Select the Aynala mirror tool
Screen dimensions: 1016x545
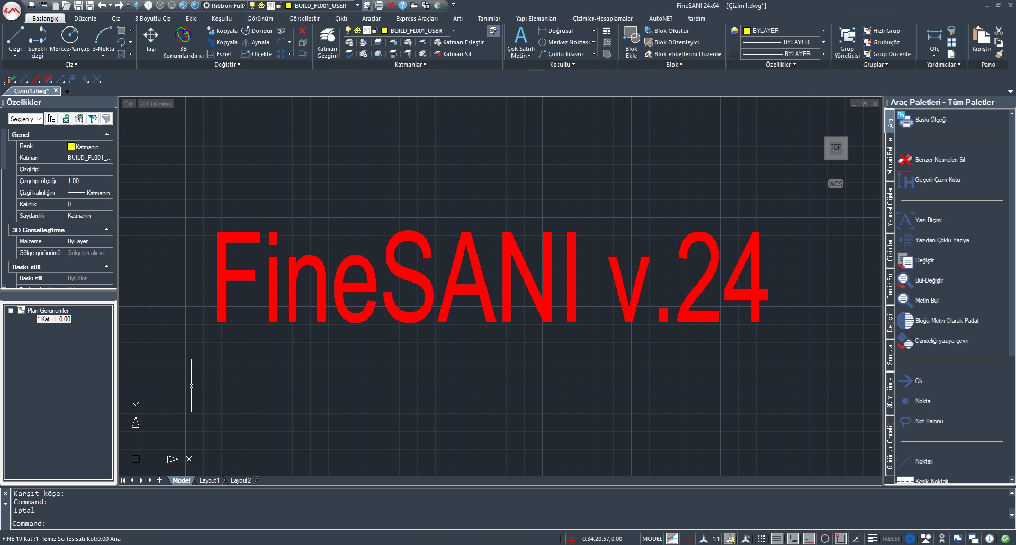[256, 42]
